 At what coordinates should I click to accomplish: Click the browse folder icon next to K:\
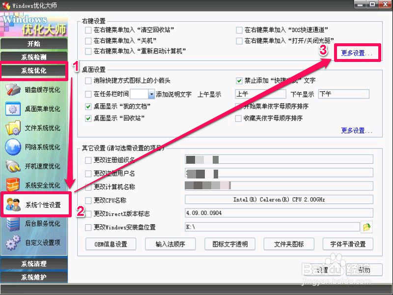(366, 227)
